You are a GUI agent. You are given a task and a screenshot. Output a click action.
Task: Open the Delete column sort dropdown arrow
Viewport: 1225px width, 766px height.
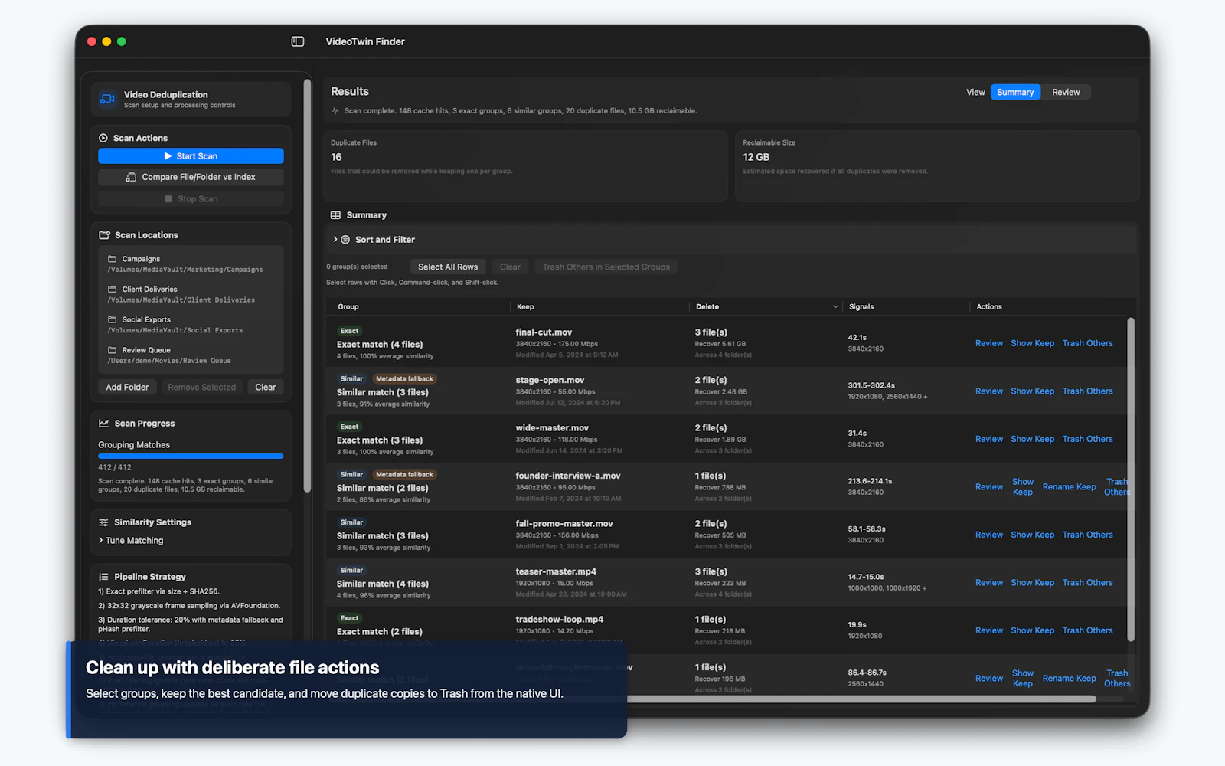coord(835,306)
